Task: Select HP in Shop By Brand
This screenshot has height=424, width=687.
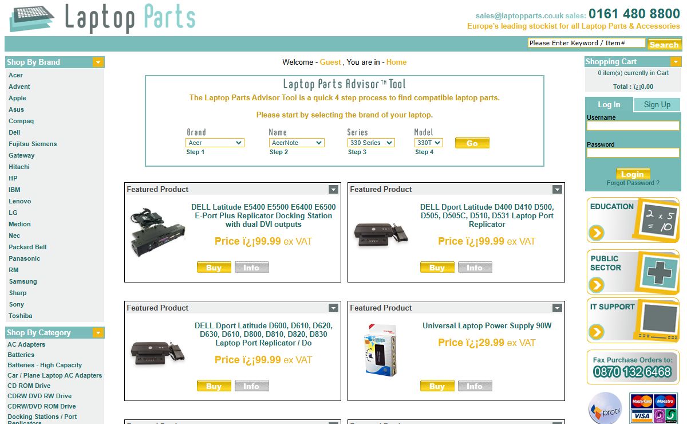Action: (x=13, y=178)
